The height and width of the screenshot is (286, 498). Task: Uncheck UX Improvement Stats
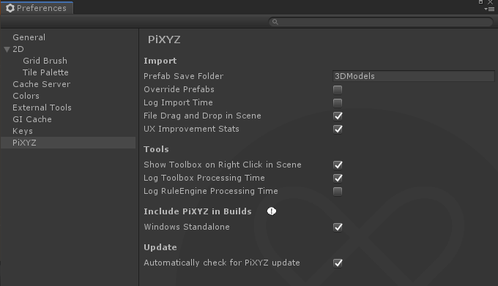click(x=338, y=129)
